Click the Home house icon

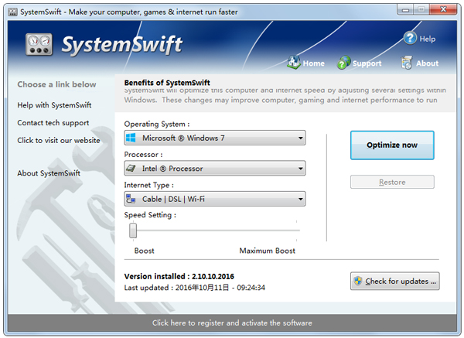294,63
